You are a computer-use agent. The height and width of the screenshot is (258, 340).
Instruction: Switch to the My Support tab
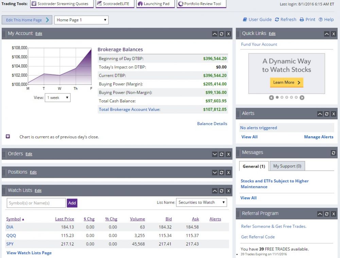(287, 166)
